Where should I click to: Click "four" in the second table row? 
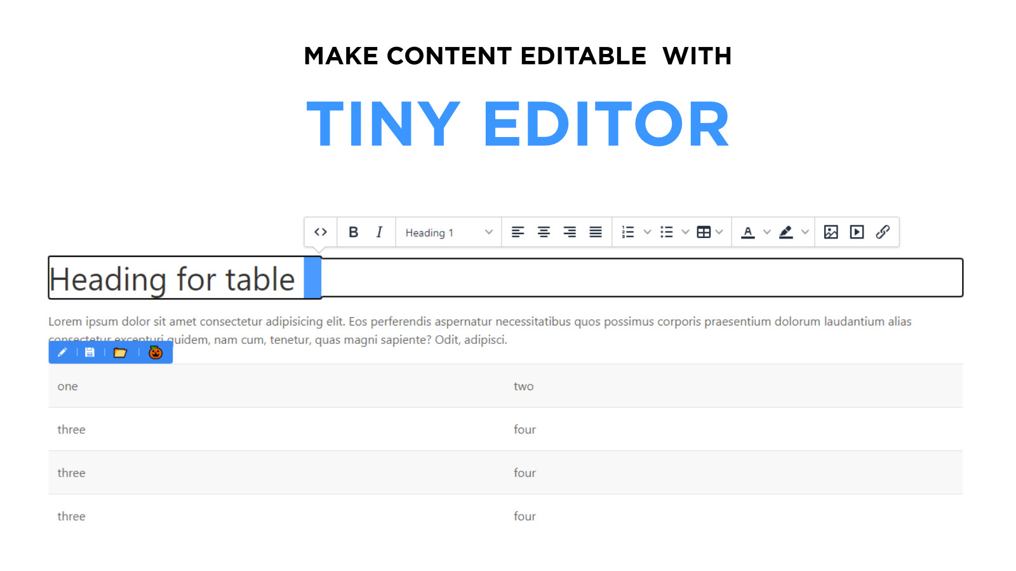pos(525,430)
